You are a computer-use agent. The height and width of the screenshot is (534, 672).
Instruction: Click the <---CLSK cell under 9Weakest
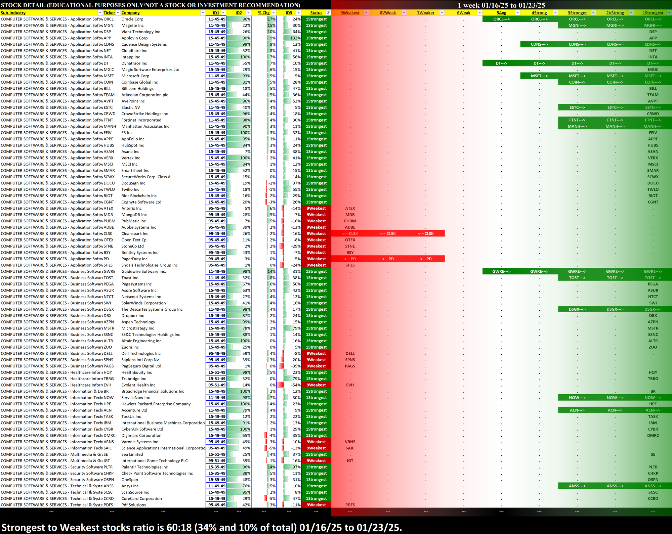[x=350, y=233]
